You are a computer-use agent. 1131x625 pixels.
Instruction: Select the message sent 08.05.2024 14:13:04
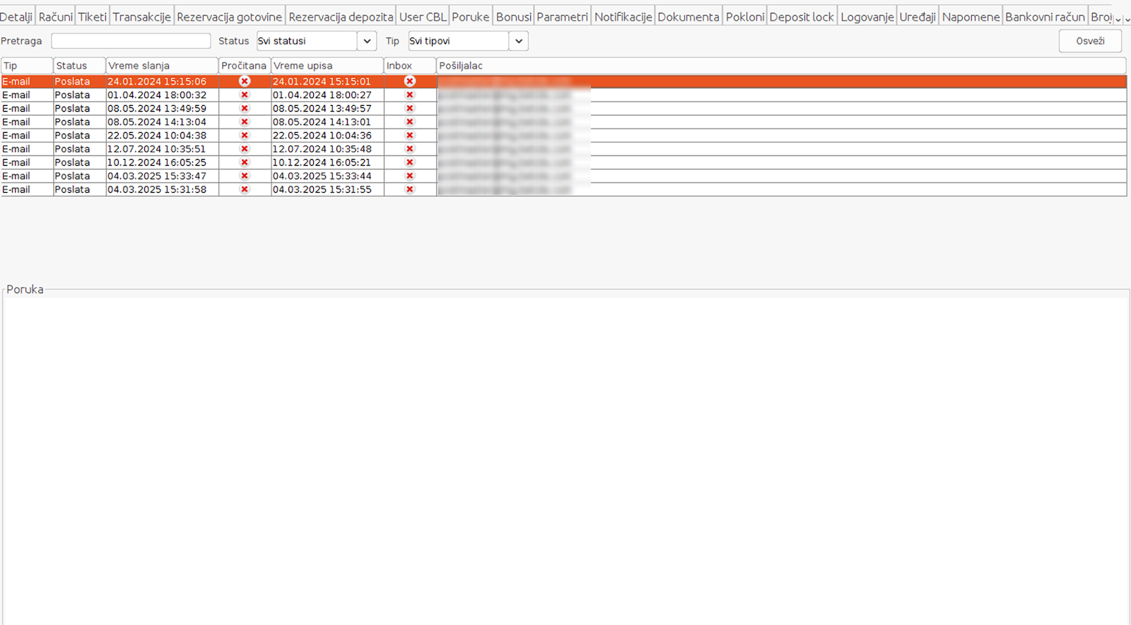pos(563,121)
